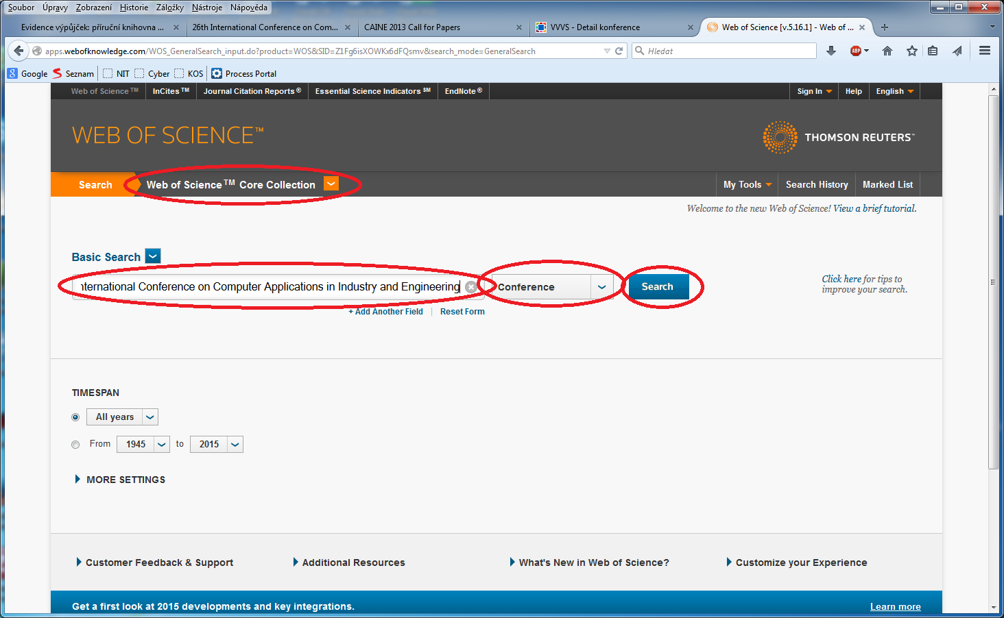This screenshot has height=618, width=1004.
Task: Click the paper plane send icon
Action: pyautogui.click(x=957, y=51)
